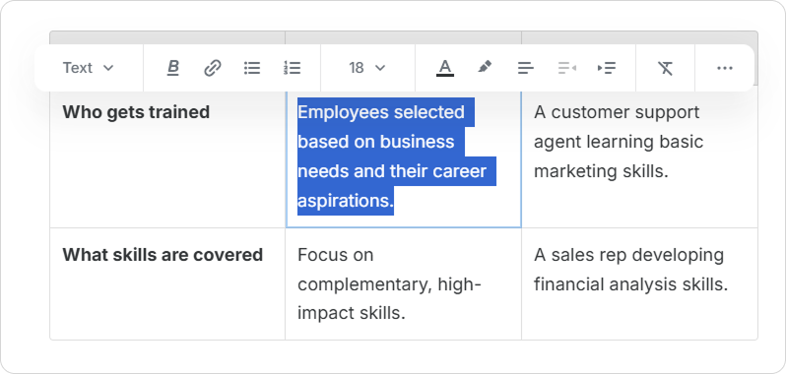Click the 'What skills are covered' cell
This screenshot has width=786, height=374.
(x=167, y=283)
